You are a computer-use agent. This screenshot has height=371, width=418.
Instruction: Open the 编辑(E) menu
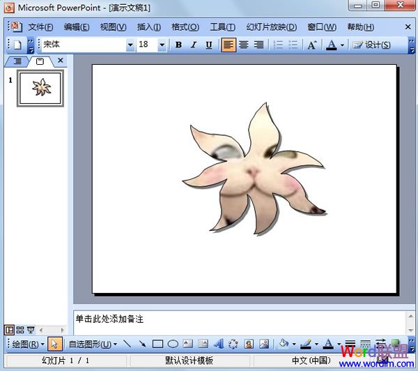tap(77, 27)
